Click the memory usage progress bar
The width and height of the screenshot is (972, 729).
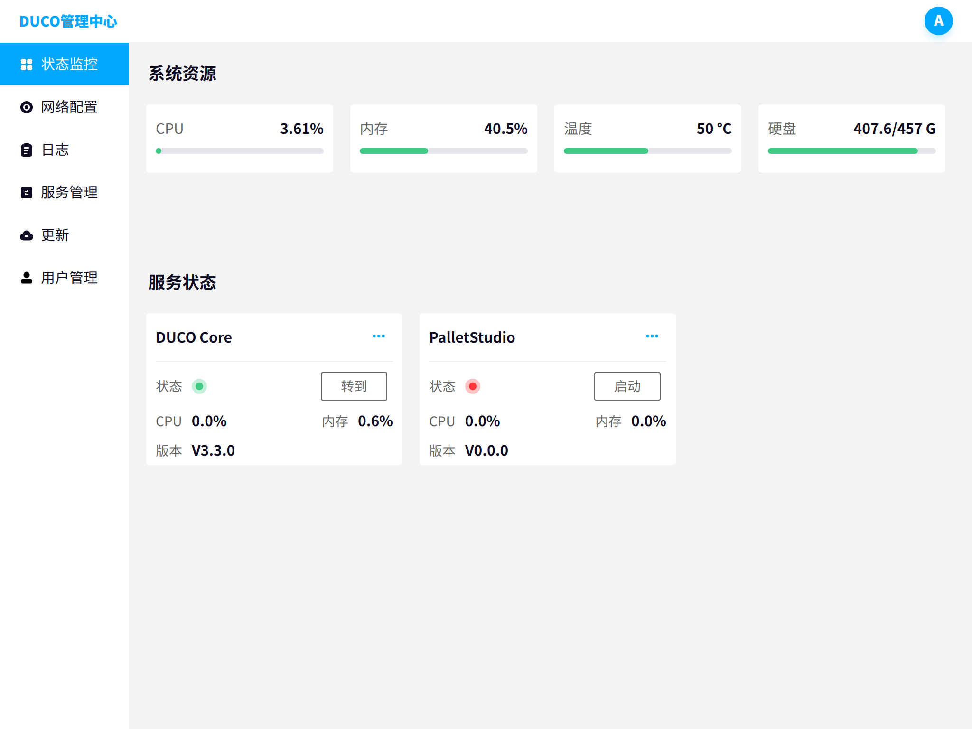coord(443,151)
